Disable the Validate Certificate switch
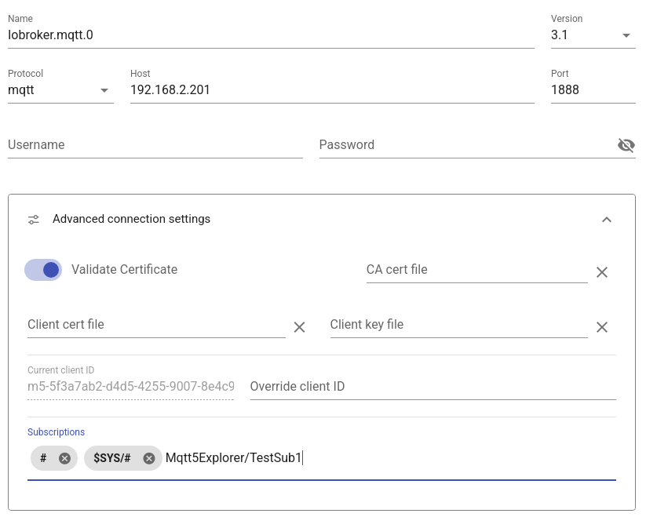The image size is (646, 517). coord(43,270)
